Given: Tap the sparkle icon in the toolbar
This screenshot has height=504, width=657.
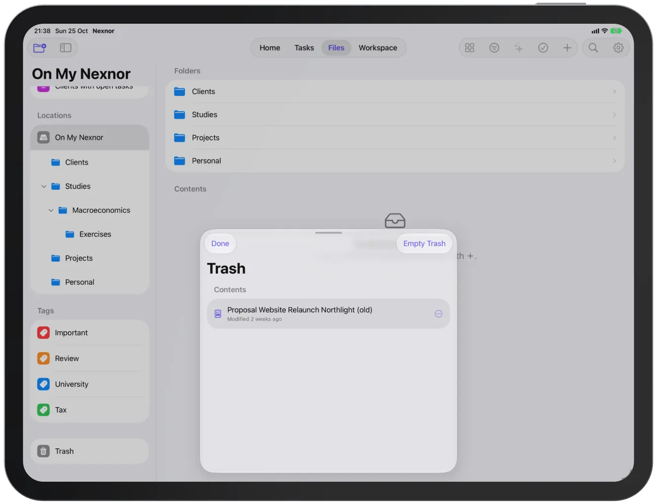Looking at the screenshot, I should (x=519, y=48).
